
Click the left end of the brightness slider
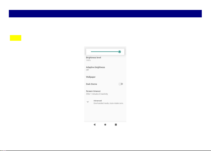(91, 52)
